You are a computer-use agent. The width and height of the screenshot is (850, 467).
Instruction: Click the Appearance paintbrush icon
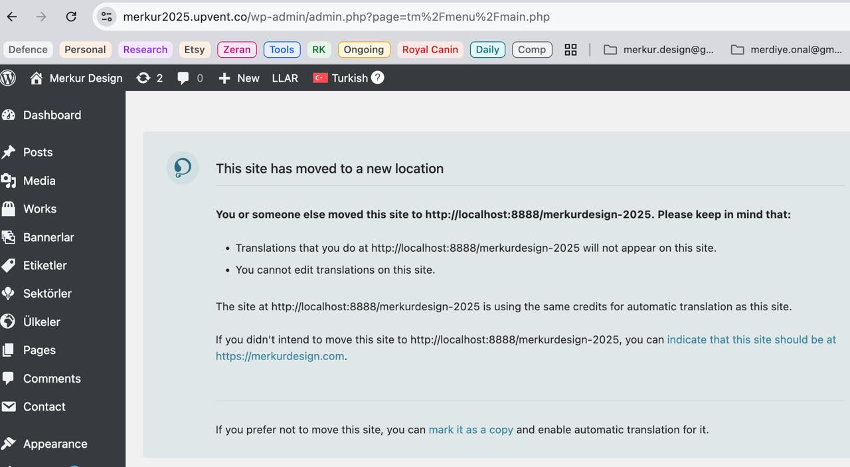coord(9,444)
